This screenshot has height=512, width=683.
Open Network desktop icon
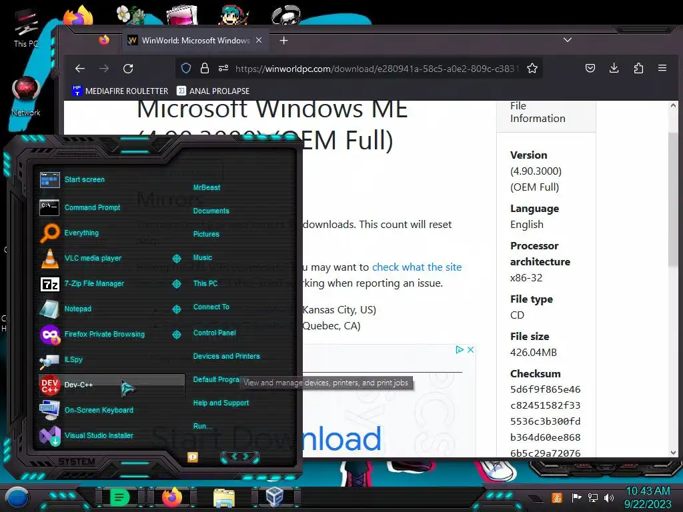tap(26, 97)
